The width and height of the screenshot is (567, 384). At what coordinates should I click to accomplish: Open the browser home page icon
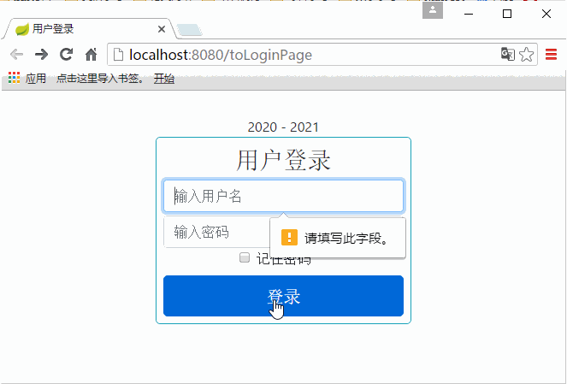(x=91, y=55)
